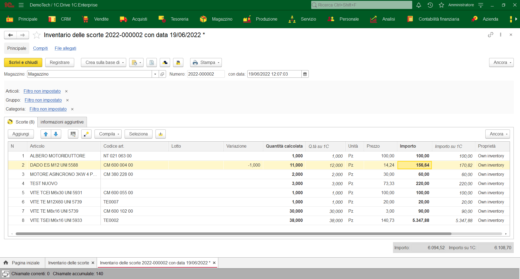Move the selected row up
Screen dimensions: 520x279
46,134
